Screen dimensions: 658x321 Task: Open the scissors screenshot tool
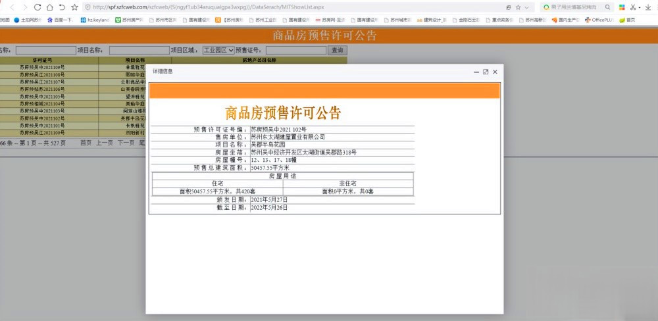633,7
